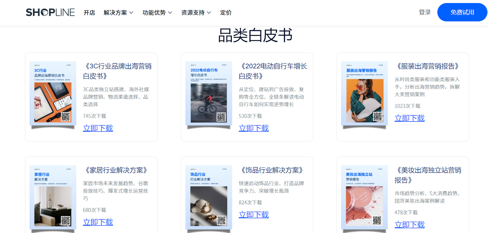
Task: Download the 美妆出海独立站营销报告
Action: pyautogui.click(x=409, y=225)
